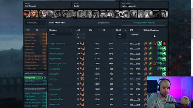Click the red keystone icon in waggleTRAPMARCH row
The image size is (193, 108).
click(x=164, y=43)
